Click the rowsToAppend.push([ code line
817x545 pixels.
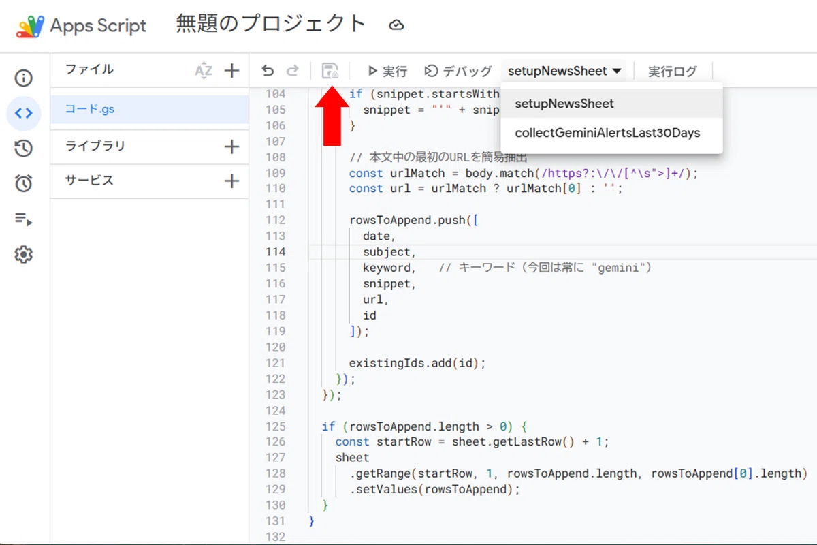coord(415,220)
